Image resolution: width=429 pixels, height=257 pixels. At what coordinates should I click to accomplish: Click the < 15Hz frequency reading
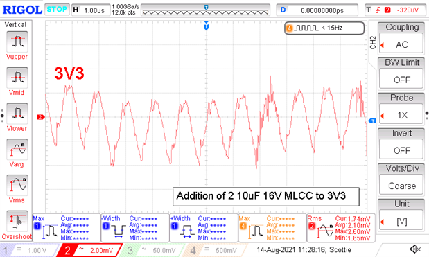tap(332, 28)
